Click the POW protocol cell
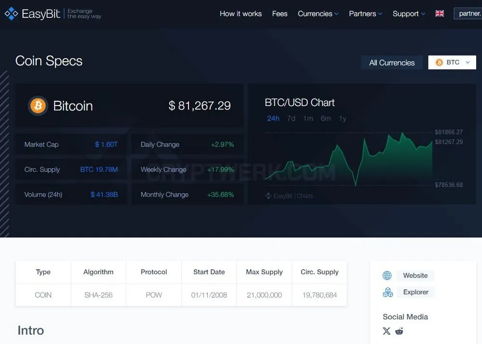Image resolution: width=482 pixels, height=344 pixels. pyautogui.click(x=154, y=295)
